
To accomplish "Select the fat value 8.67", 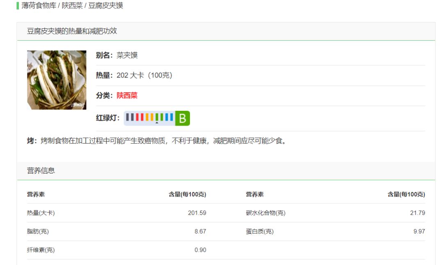I will pyautogui.click(x=200, y=231).
